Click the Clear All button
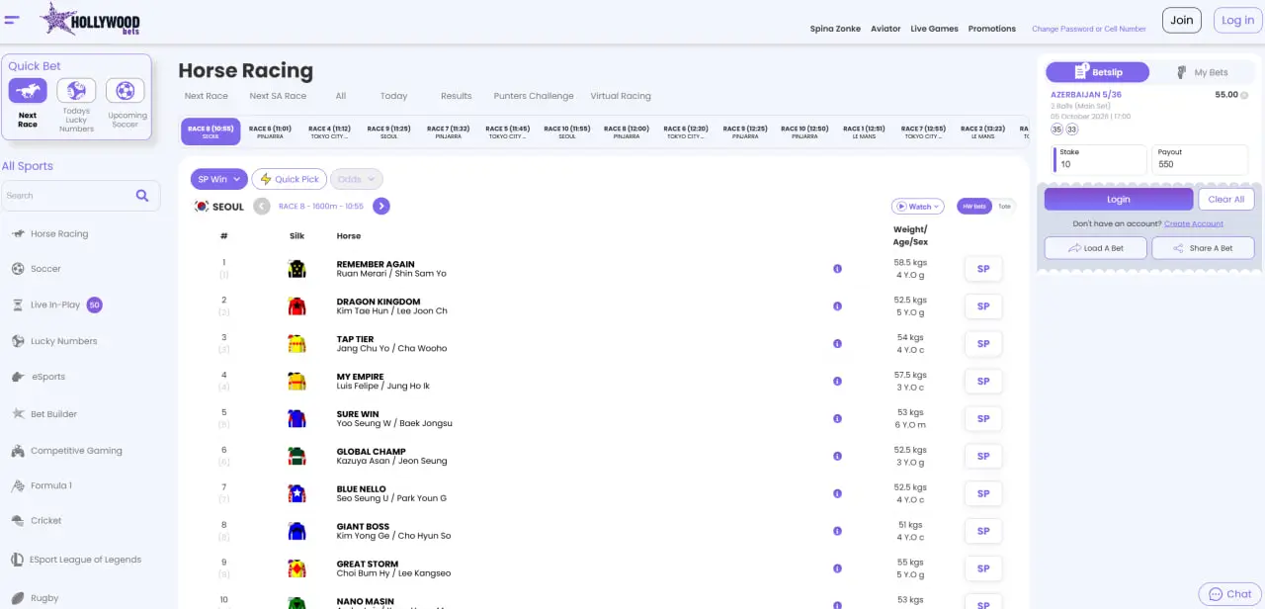Screen dimensions: 1265x609 [x=1226, y=199]
